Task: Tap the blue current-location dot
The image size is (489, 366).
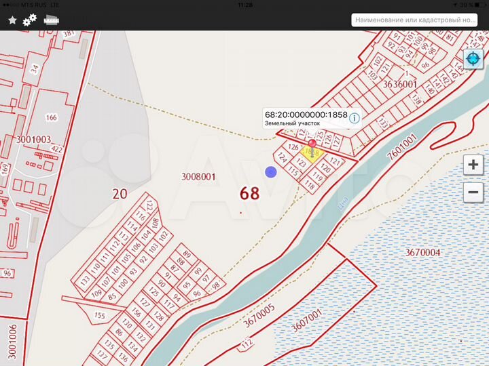Action: tap(271, 171)
